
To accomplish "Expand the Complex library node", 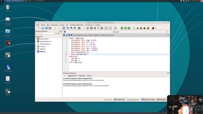I will 36,47.
